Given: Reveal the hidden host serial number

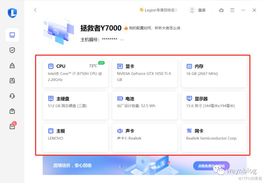Looking at the screenshot, I should coord(122,40).
